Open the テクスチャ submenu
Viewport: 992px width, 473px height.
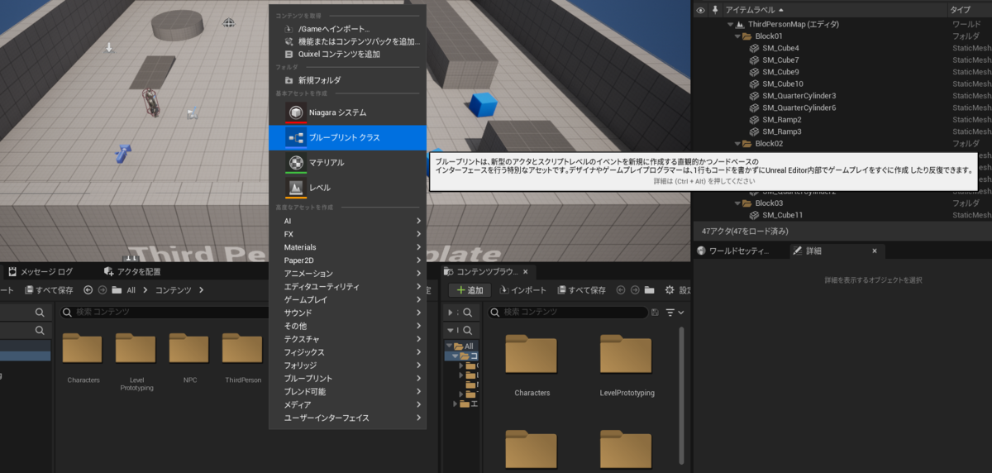coord(347,339)
